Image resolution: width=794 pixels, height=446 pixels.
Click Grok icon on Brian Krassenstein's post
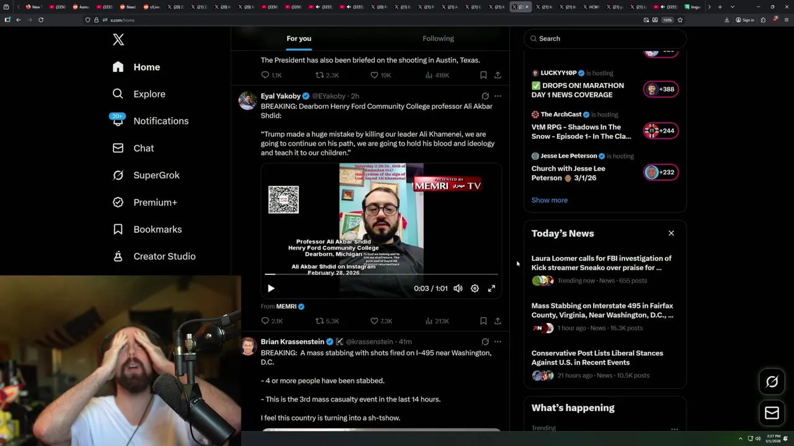[485, 341]
